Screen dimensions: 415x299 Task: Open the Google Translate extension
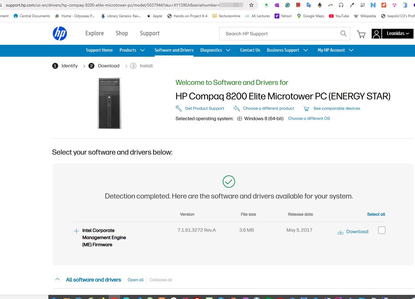(x=309, y=5)
